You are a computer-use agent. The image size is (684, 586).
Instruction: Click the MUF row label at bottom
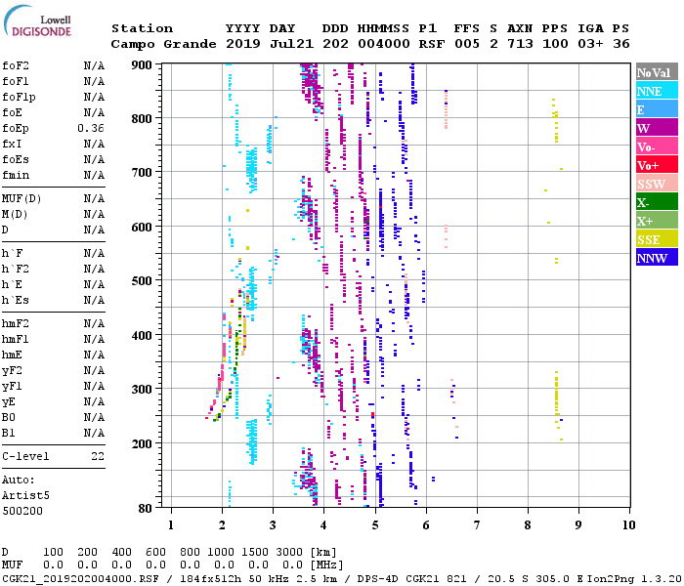(12, 565)
